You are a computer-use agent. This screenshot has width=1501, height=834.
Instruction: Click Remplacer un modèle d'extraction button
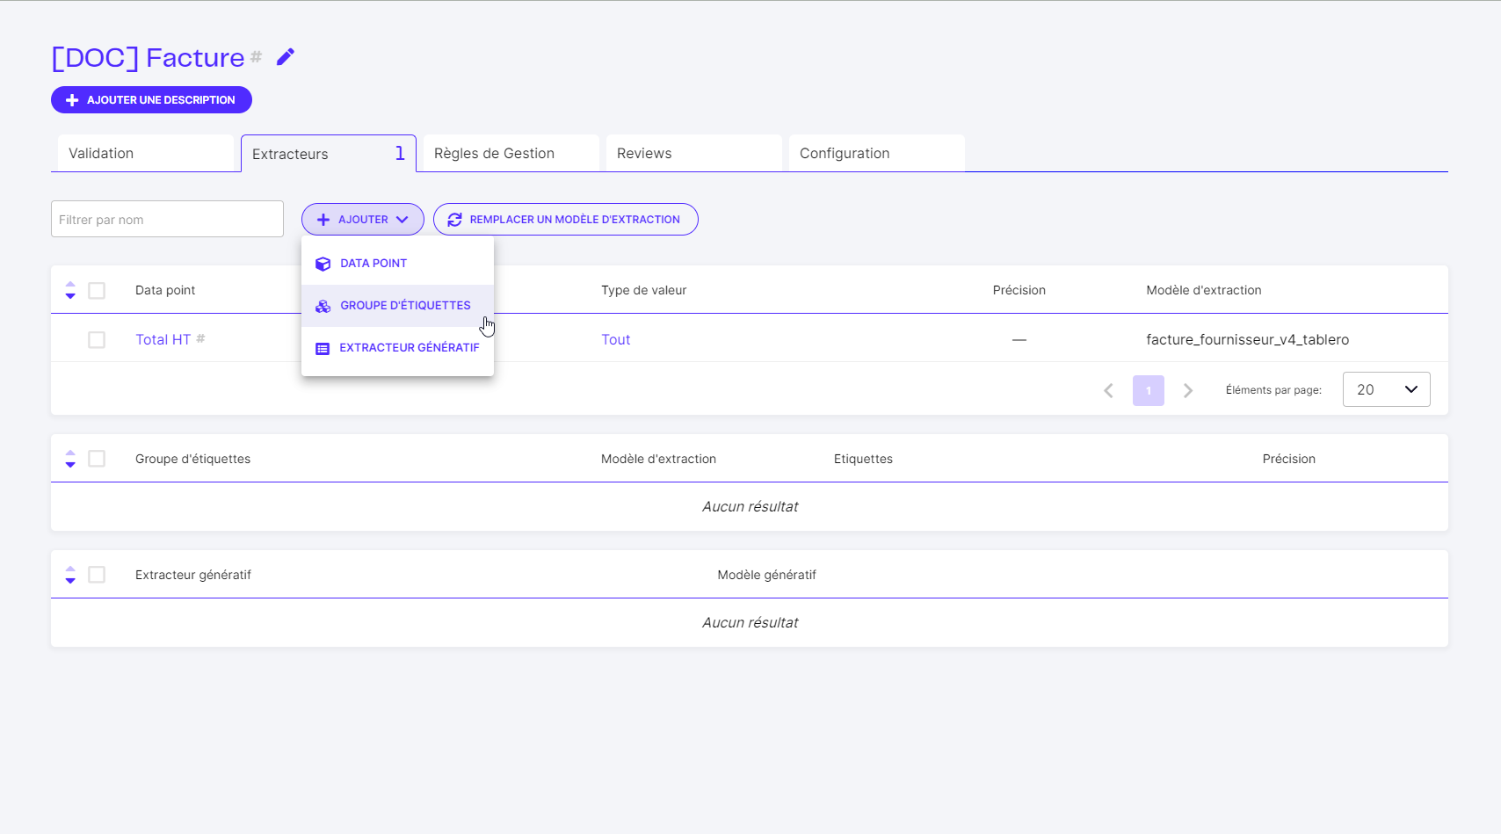(x=565, y=220)
